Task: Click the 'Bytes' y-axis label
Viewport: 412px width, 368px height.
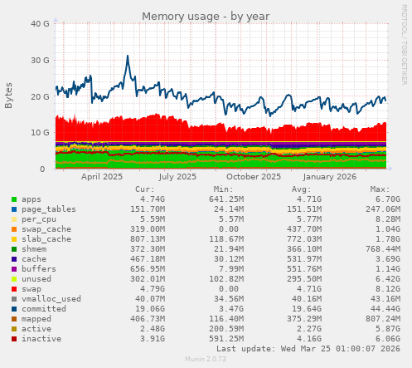Action: 9,96
